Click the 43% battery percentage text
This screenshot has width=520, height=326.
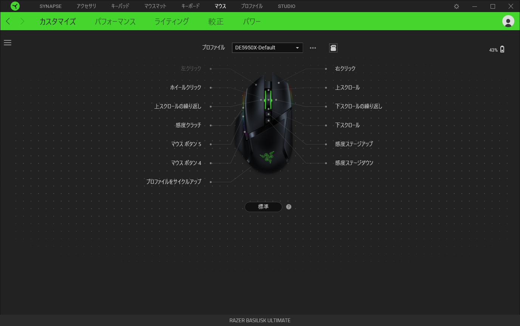[493, 50]
